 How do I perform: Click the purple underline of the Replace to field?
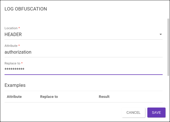84,74
